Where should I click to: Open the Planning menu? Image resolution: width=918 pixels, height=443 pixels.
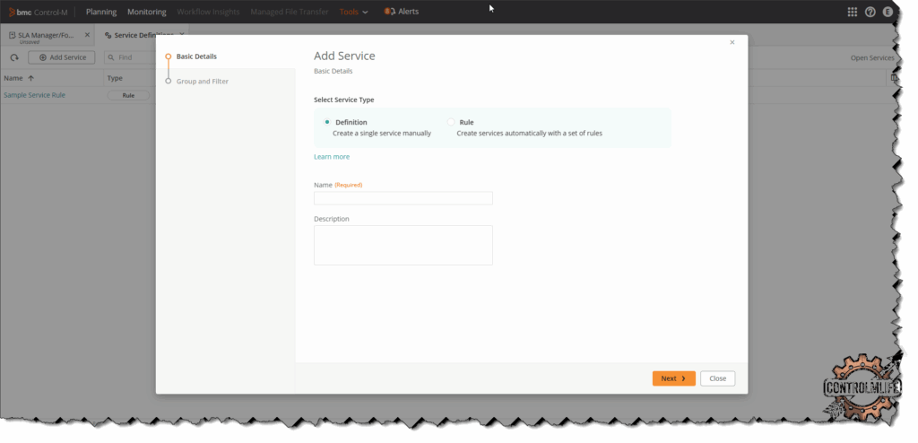pos(101,12)
